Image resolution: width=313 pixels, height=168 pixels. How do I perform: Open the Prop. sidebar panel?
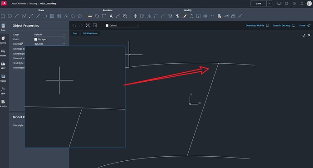click(3, 27)
